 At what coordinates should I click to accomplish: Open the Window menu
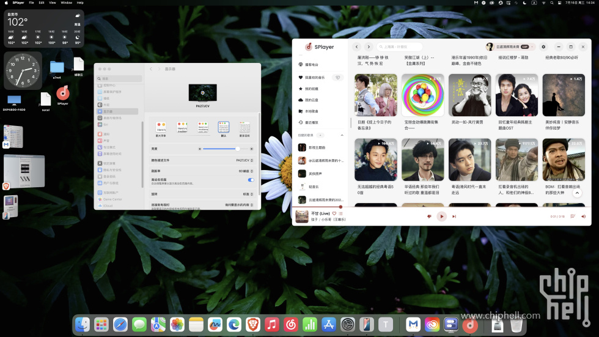pyautogui.click(x=67, y=2)
